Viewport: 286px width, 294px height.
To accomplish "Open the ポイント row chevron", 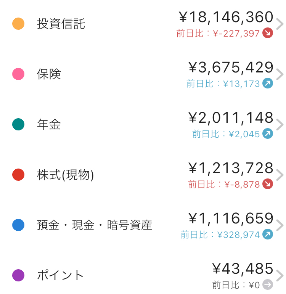I will click(280, 276).
